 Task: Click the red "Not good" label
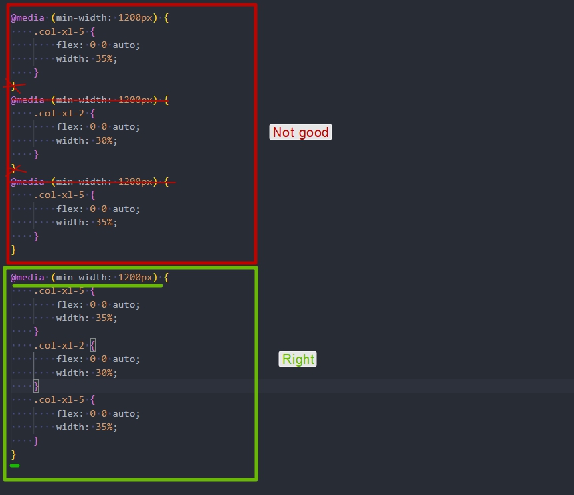coord(300,132)
